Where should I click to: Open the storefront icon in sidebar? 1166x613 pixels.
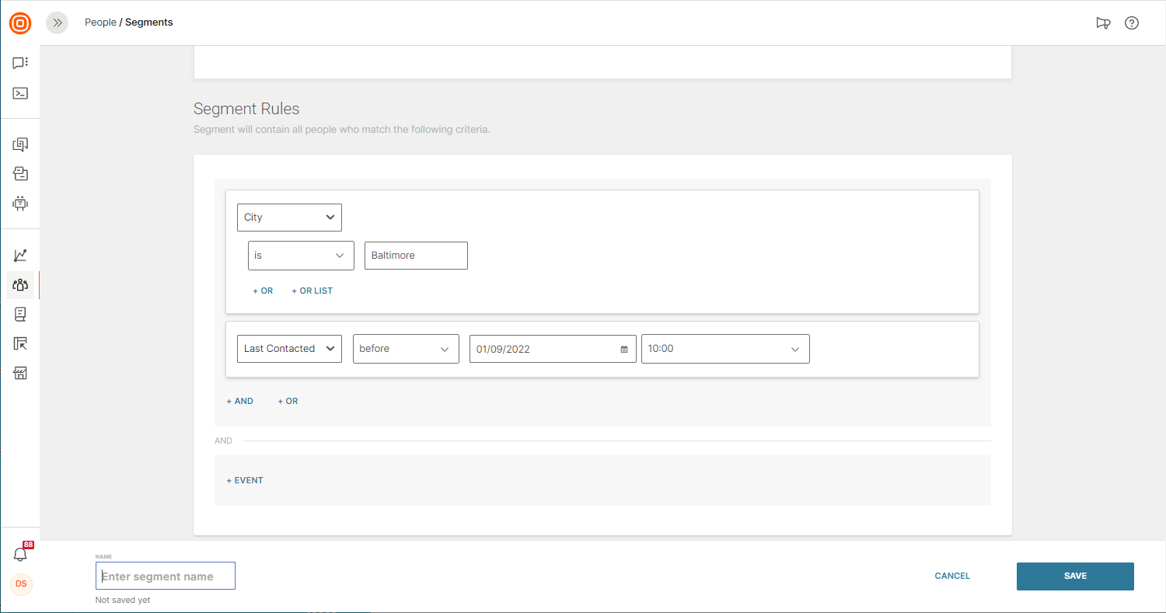point(20,374)
